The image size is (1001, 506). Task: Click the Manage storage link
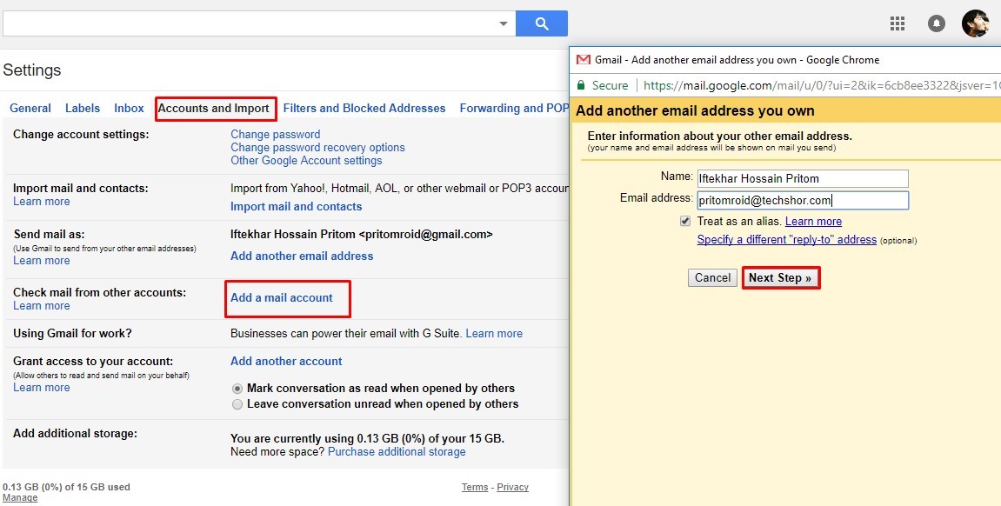20,497
